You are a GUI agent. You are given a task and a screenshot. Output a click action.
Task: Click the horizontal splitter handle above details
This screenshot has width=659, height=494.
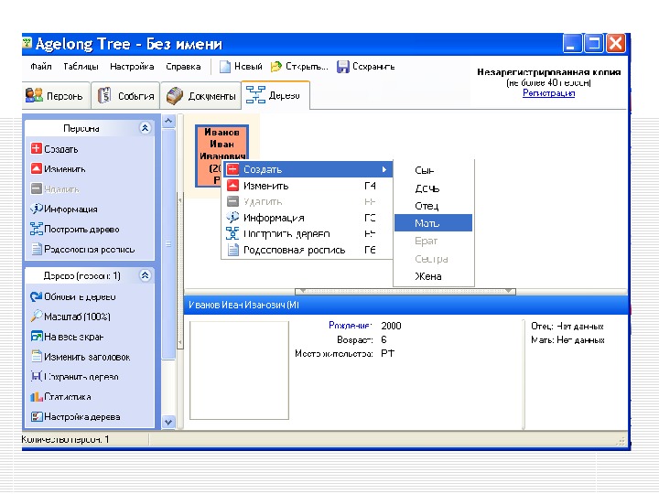click(x=405, y=291)
